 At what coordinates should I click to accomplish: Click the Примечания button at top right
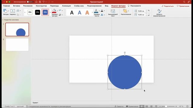[183, 6]
